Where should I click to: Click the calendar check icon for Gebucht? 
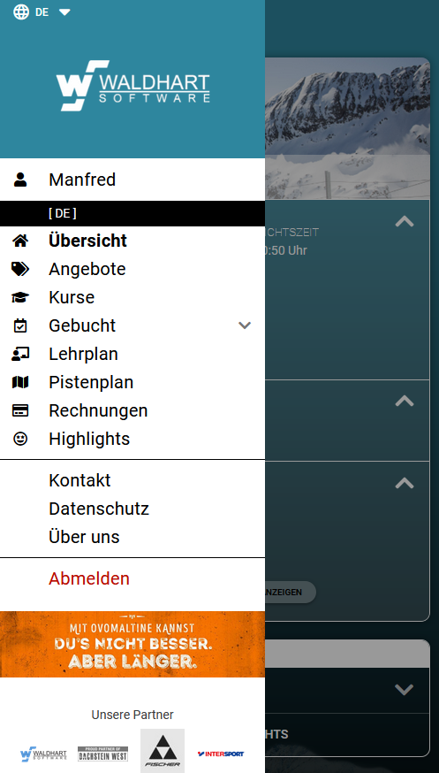tap(20, 325)
